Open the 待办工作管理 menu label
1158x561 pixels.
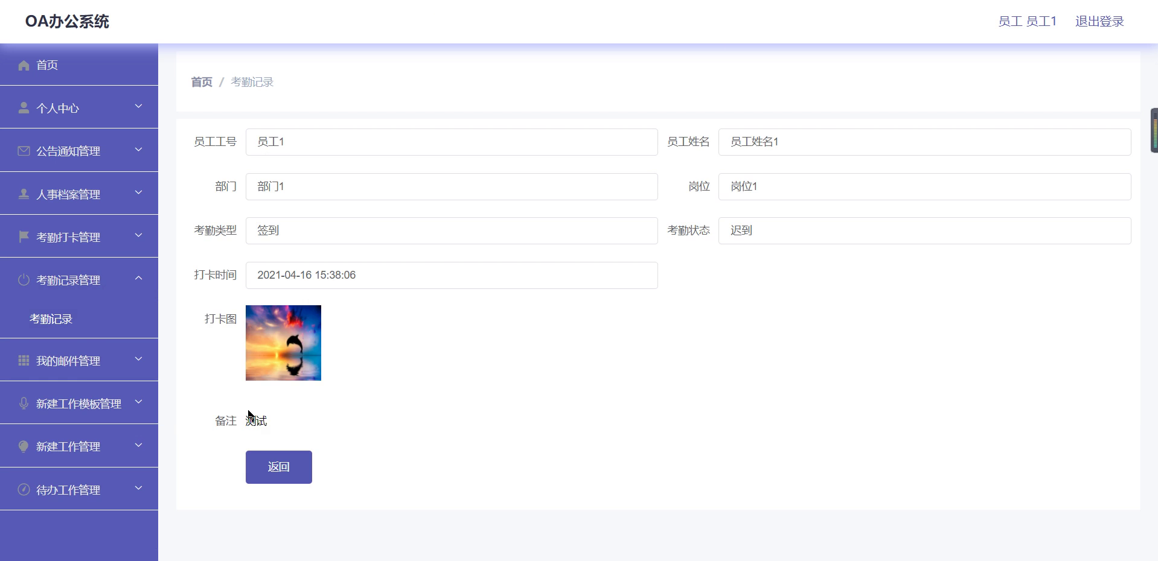68,490
